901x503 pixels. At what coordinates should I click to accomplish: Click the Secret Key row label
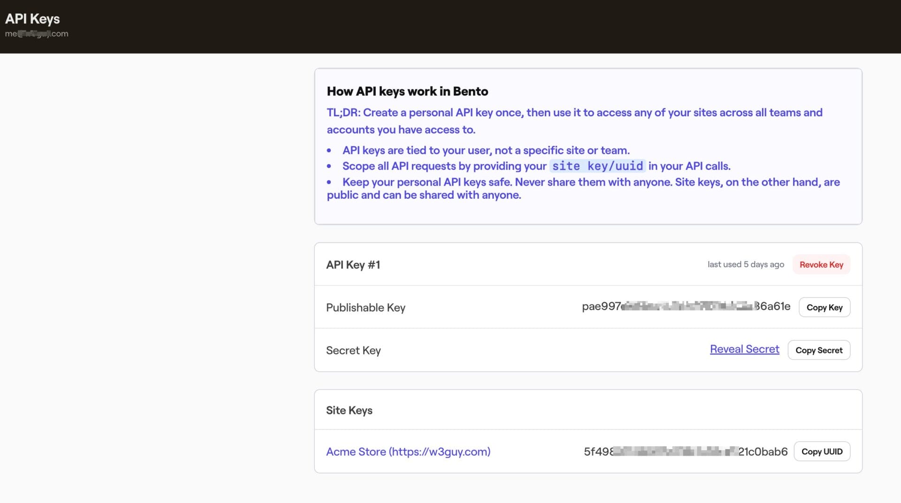click(353, 350)
